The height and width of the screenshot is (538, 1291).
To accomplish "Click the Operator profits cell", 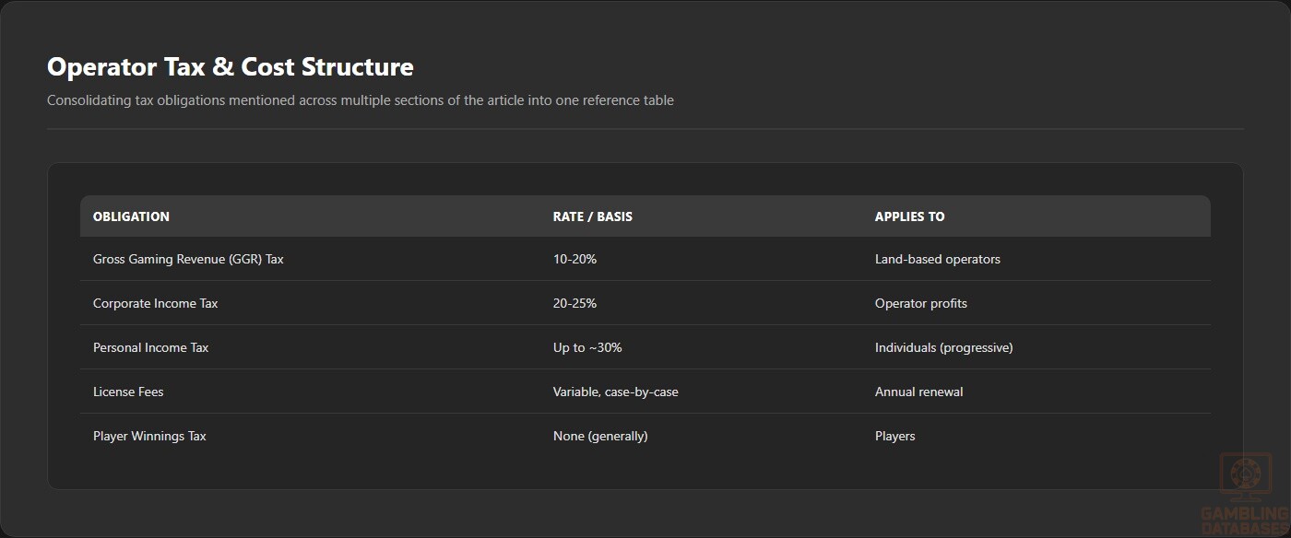I will click(x=921, y=303).
